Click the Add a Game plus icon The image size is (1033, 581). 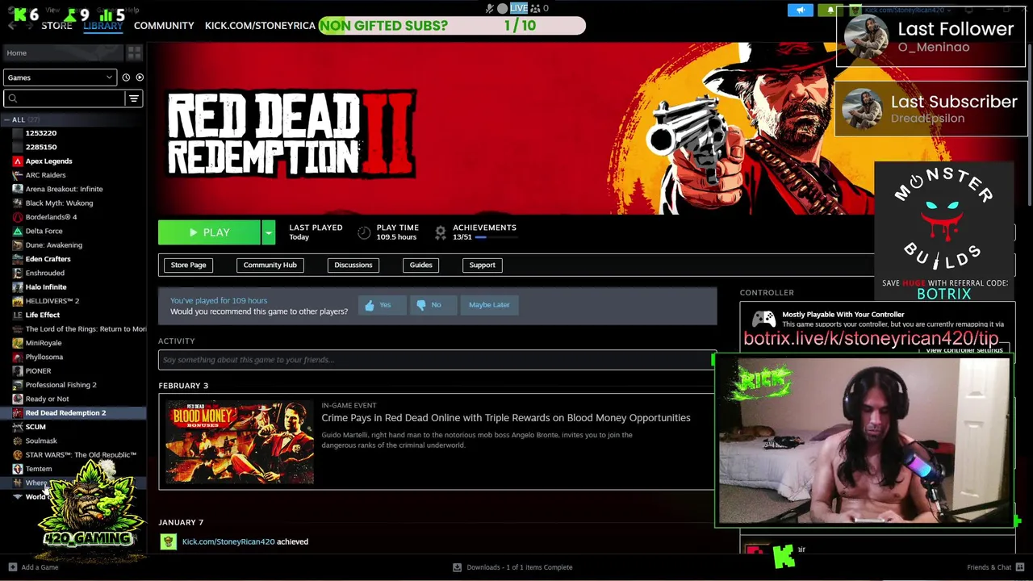tap(12, 567)
